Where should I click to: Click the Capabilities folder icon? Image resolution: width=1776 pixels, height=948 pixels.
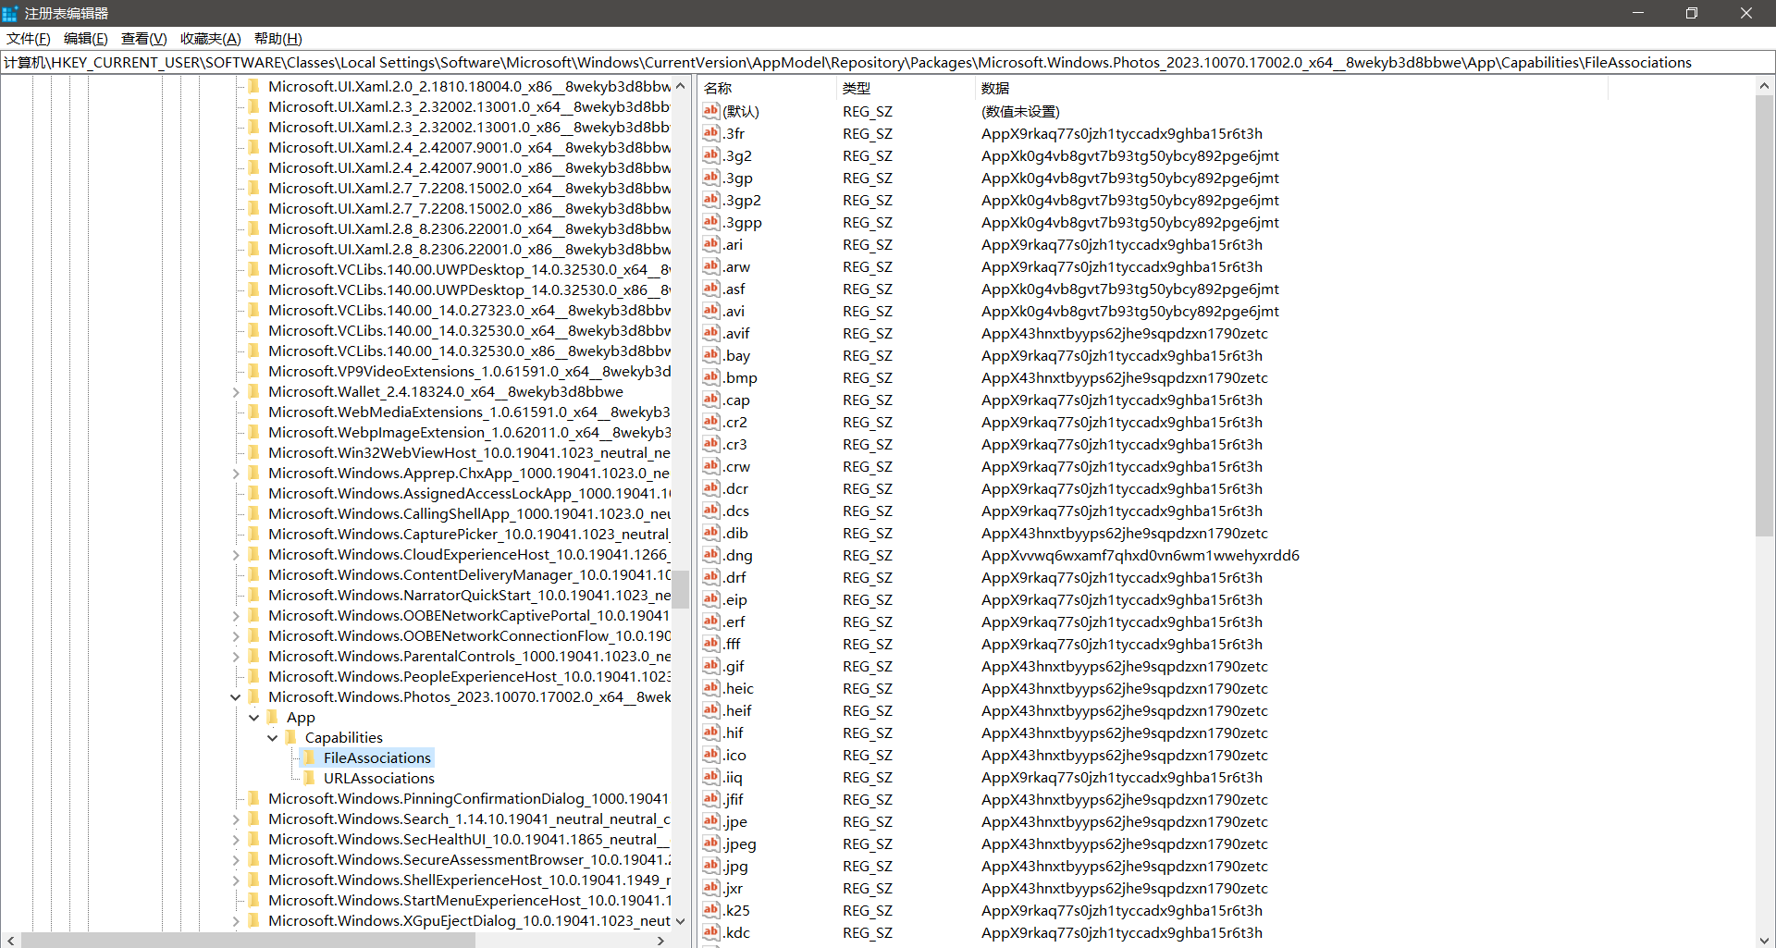pyautogui.click(x=291, y=737)
